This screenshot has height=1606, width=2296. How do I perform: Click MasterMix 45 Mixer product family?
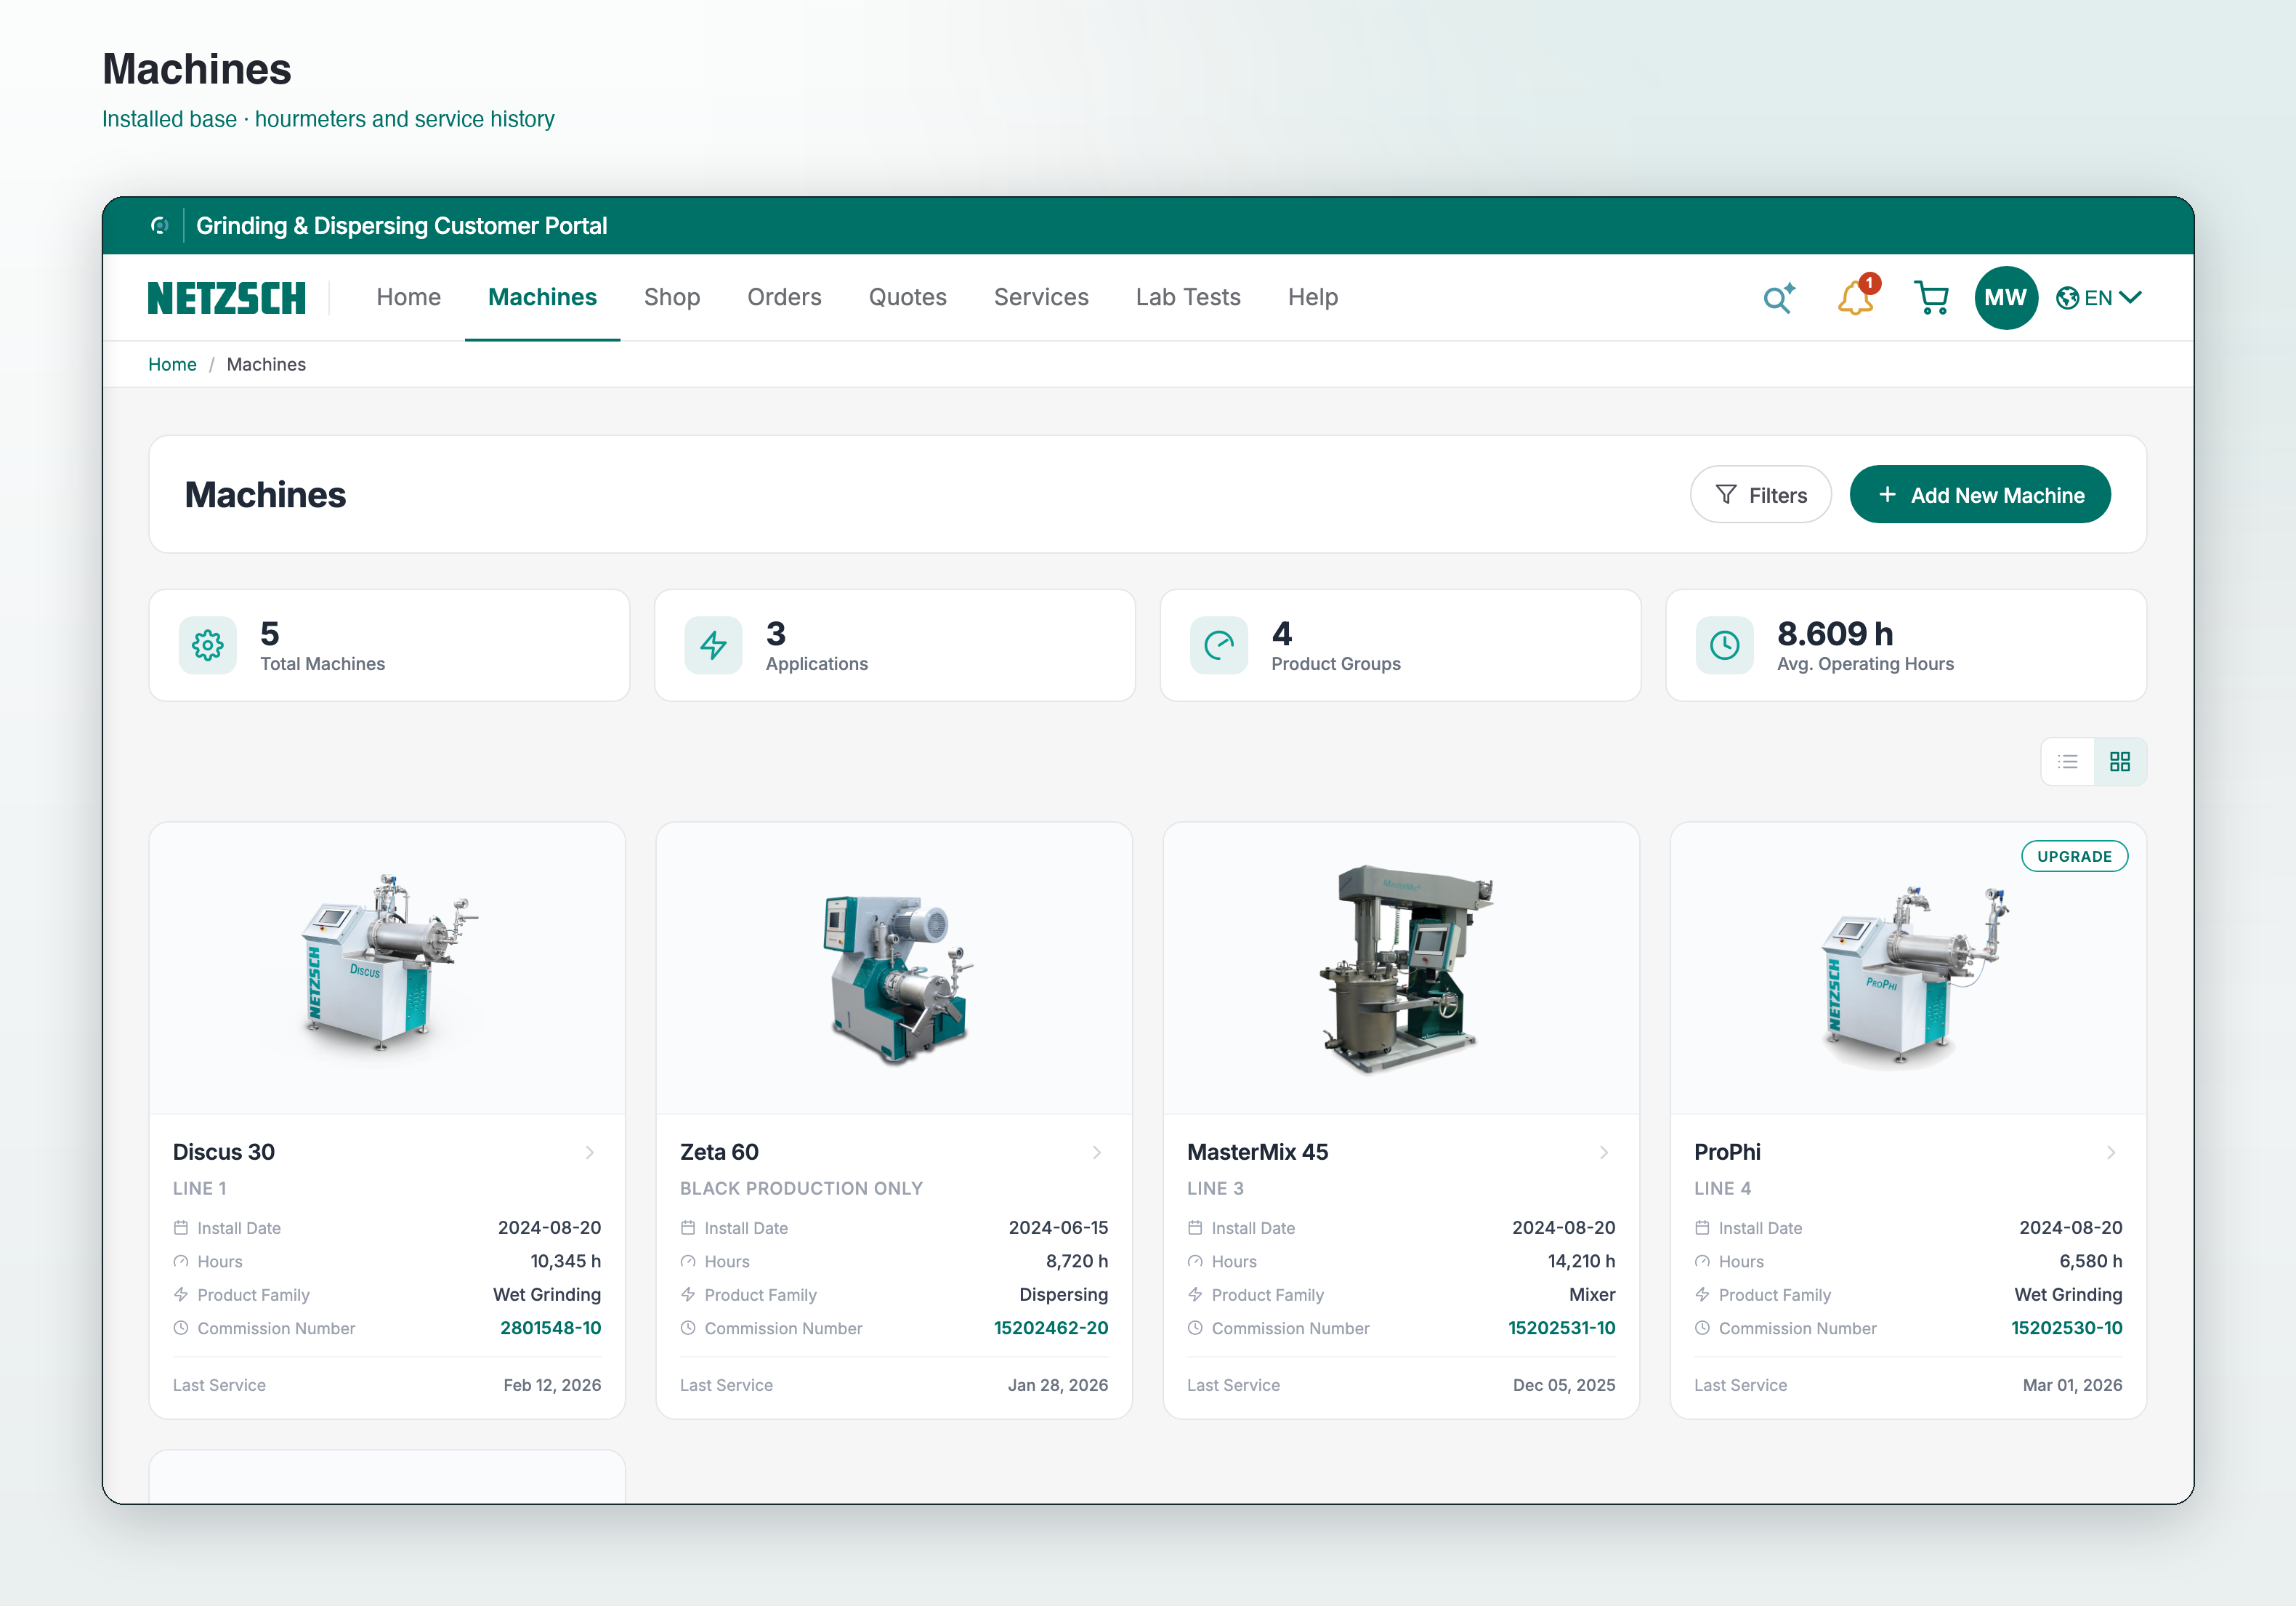click(x=1592, y=1294)
